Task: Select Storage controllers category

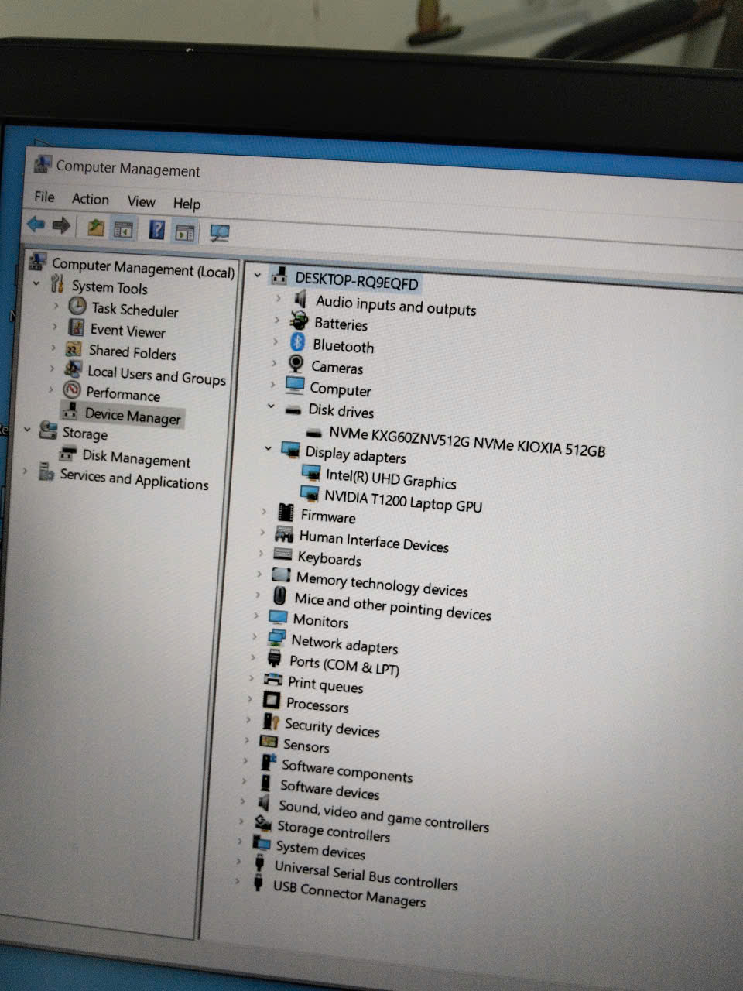Action: click(x=334, y=831)
